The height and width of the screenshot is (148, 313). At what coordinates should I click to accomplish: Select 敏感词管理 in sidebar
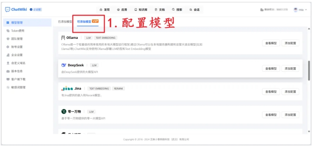tap(27, 87)
